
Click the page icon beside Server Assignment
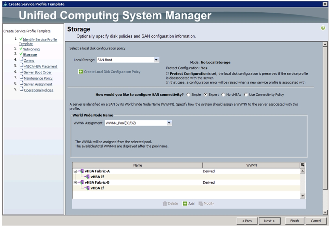point(22,83)
